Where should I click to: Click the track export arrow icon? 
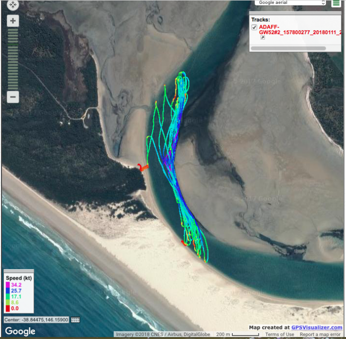click(262, 38)
